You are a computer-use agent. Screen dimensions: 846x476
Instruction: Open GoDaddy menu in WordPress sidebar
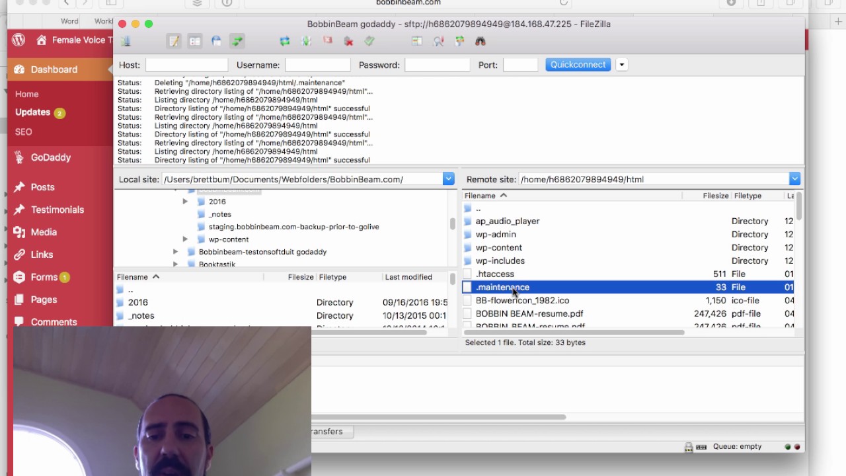(51, 157)
